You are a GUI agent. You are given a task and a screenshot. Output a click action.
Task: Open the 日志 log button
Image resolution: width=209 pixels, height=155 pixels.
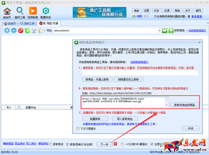click(156, 11)
